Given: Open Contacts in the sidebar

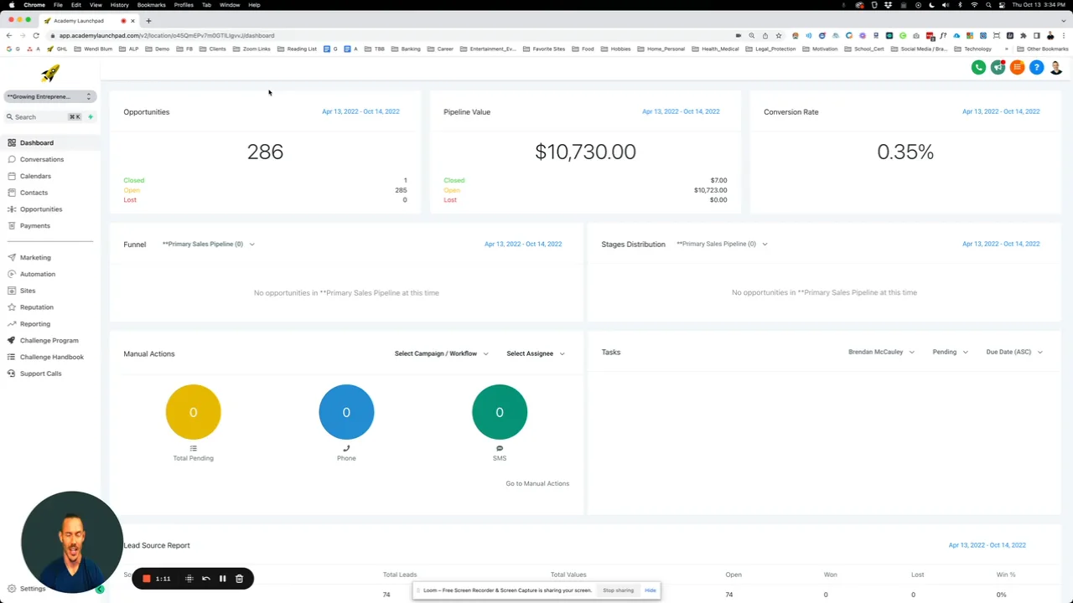Looking at the screenshot, I should [34, 193].
